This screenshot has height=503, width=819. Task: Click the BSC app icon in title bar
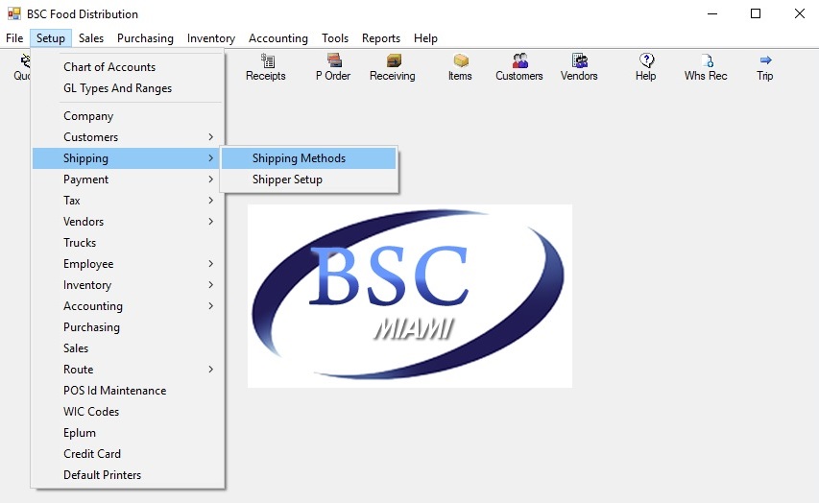pos(14,13)
